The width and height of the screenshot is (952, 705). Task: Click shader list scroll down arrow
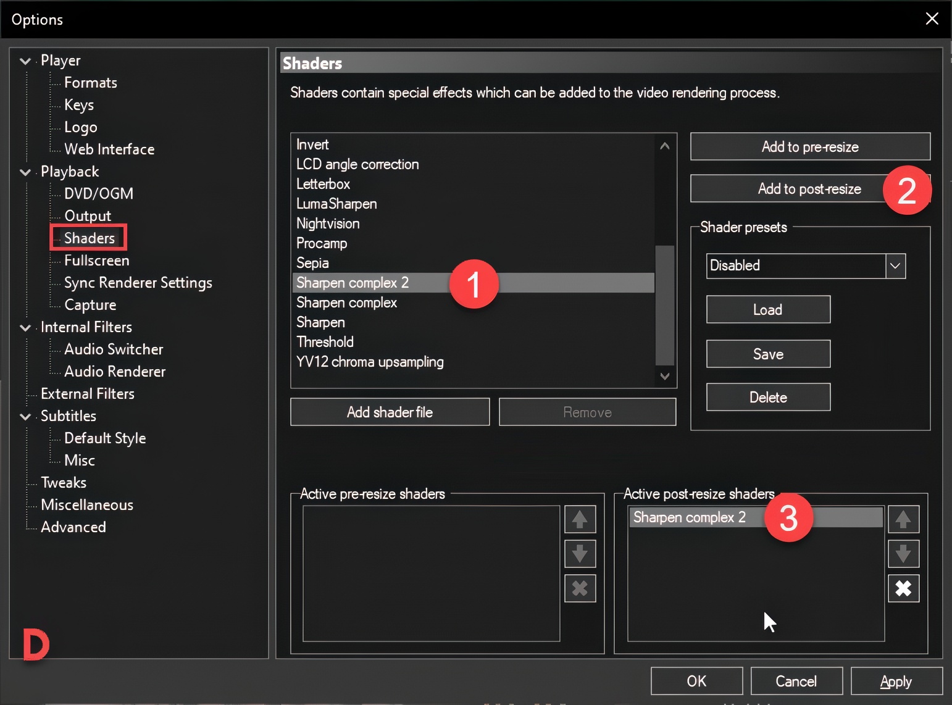(x=665, y=376)
